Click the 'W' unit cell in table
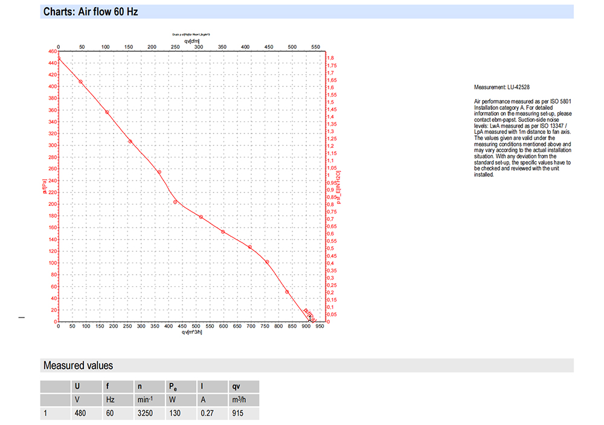Image resolution: width=604 pixels, height=425 pixels. (181, 400)
